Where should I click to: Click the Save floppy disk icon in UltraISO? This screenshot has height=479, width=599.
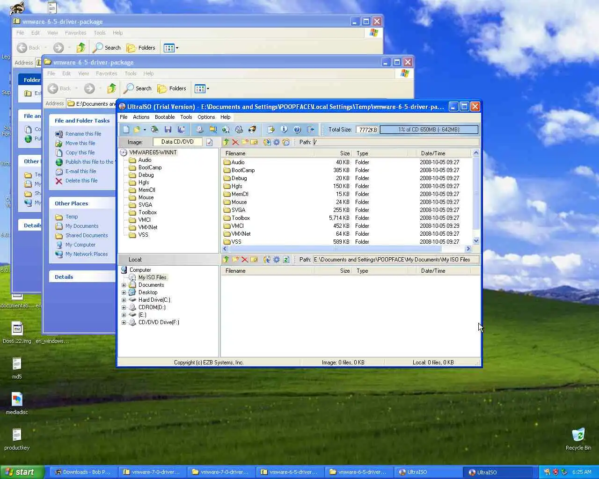click(168, 130)
